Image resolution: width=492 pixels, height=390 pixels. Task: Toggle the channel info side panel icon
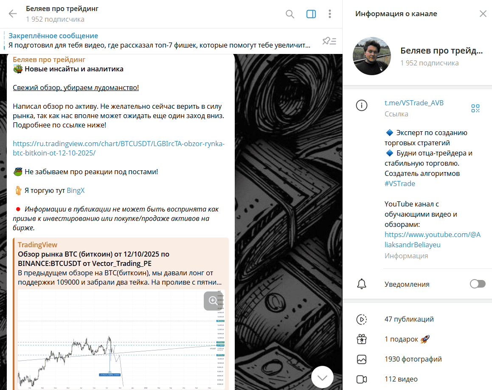point(311,14)
